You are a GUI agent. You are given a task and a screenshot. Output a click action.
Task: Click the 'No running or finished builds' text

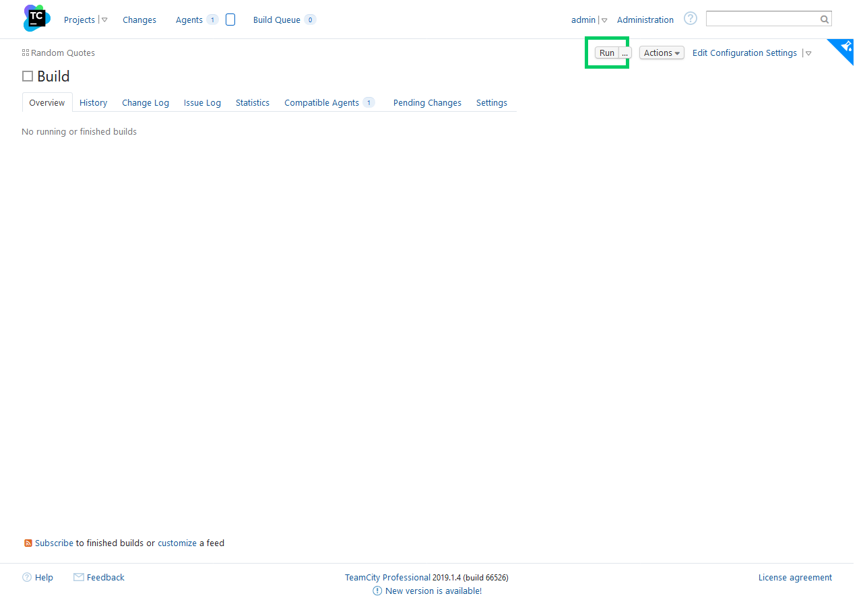tap(79, 131)
